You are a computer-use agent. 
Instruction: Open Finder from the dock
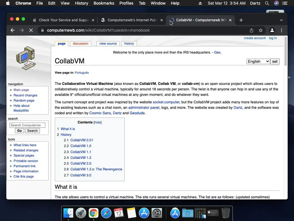pyautogui.click(x=68, y=213)
